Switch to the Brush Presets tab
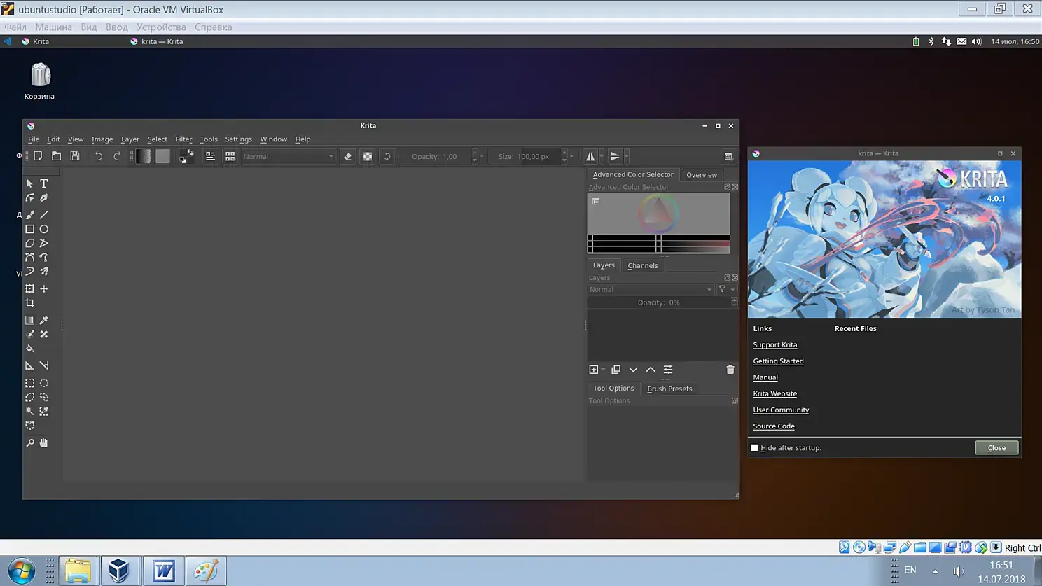 (x=669, y=389)
